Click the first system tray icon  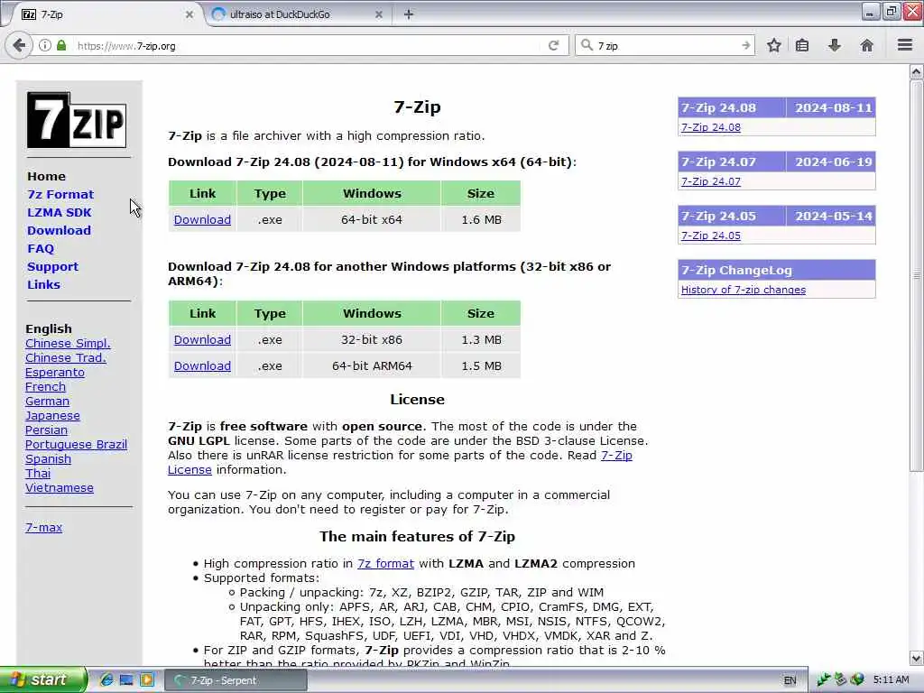click(x=823, y=680)
